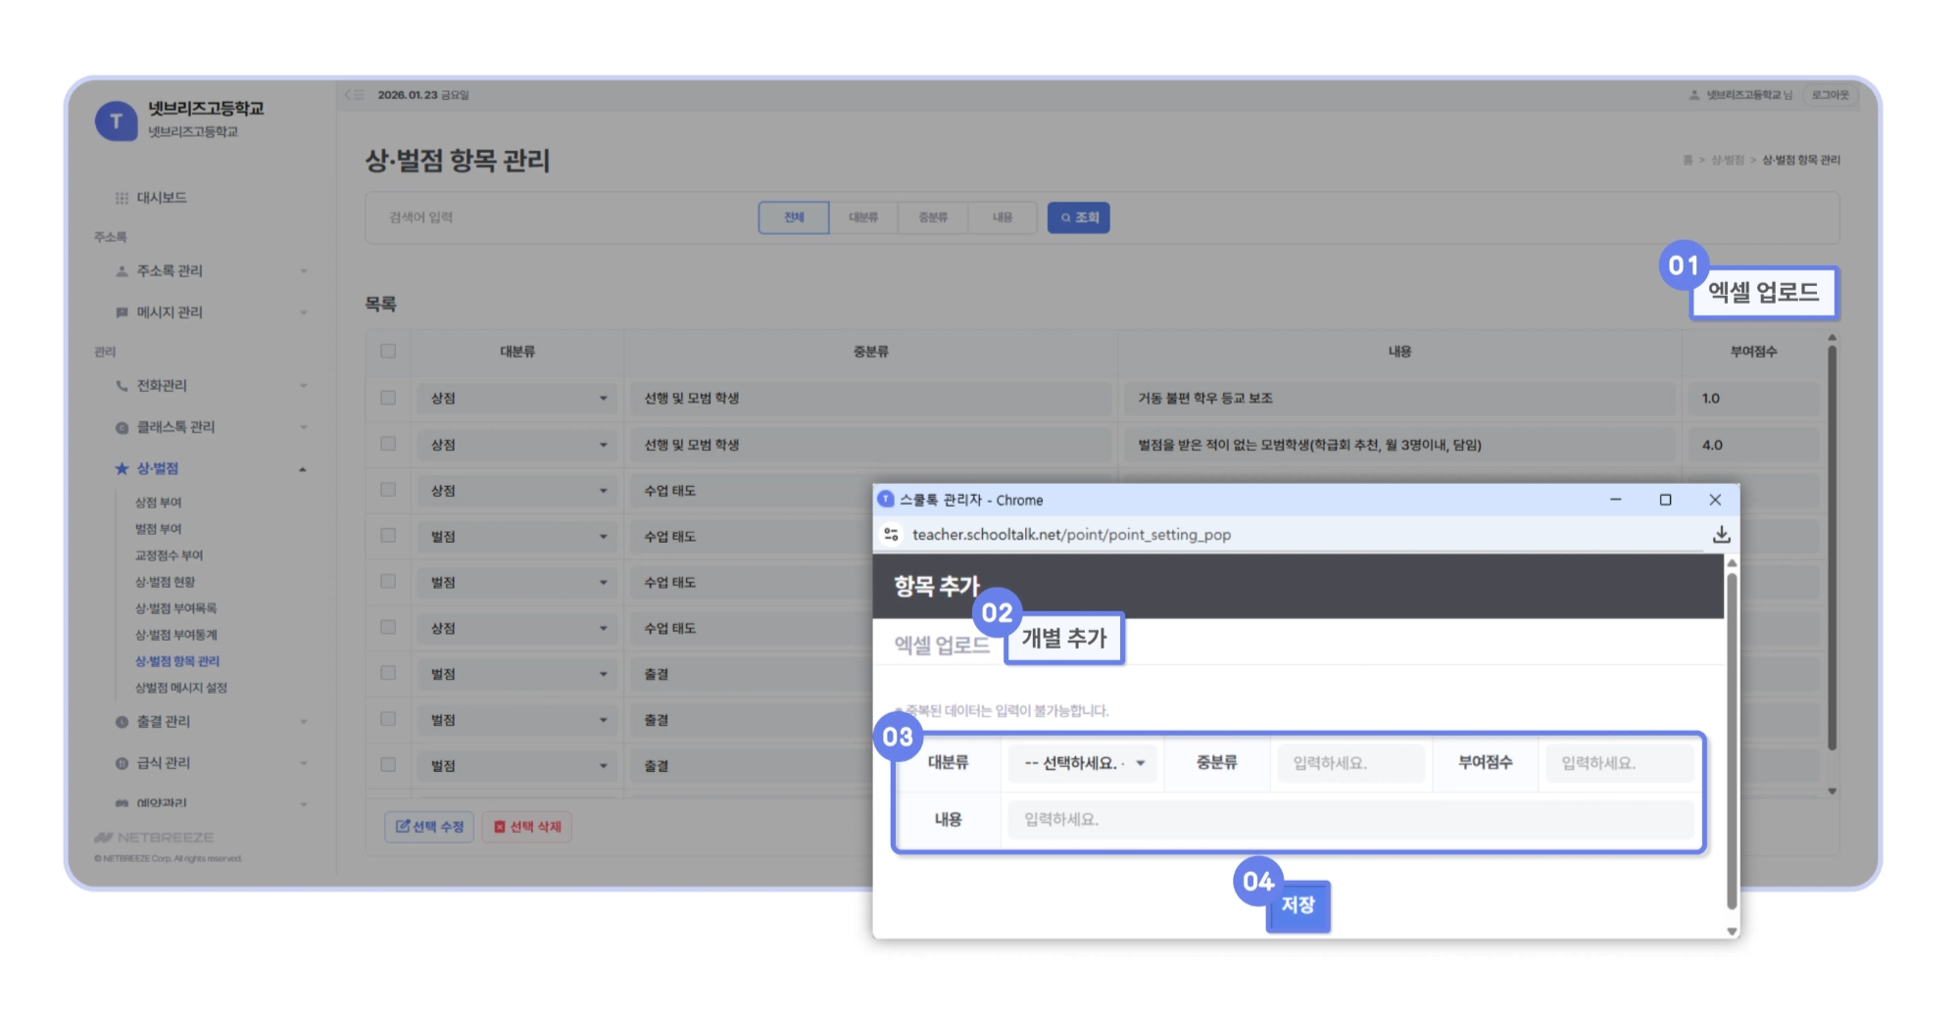Click the user icon beside 넷브리즈고등학교 님

(1693, 95)
